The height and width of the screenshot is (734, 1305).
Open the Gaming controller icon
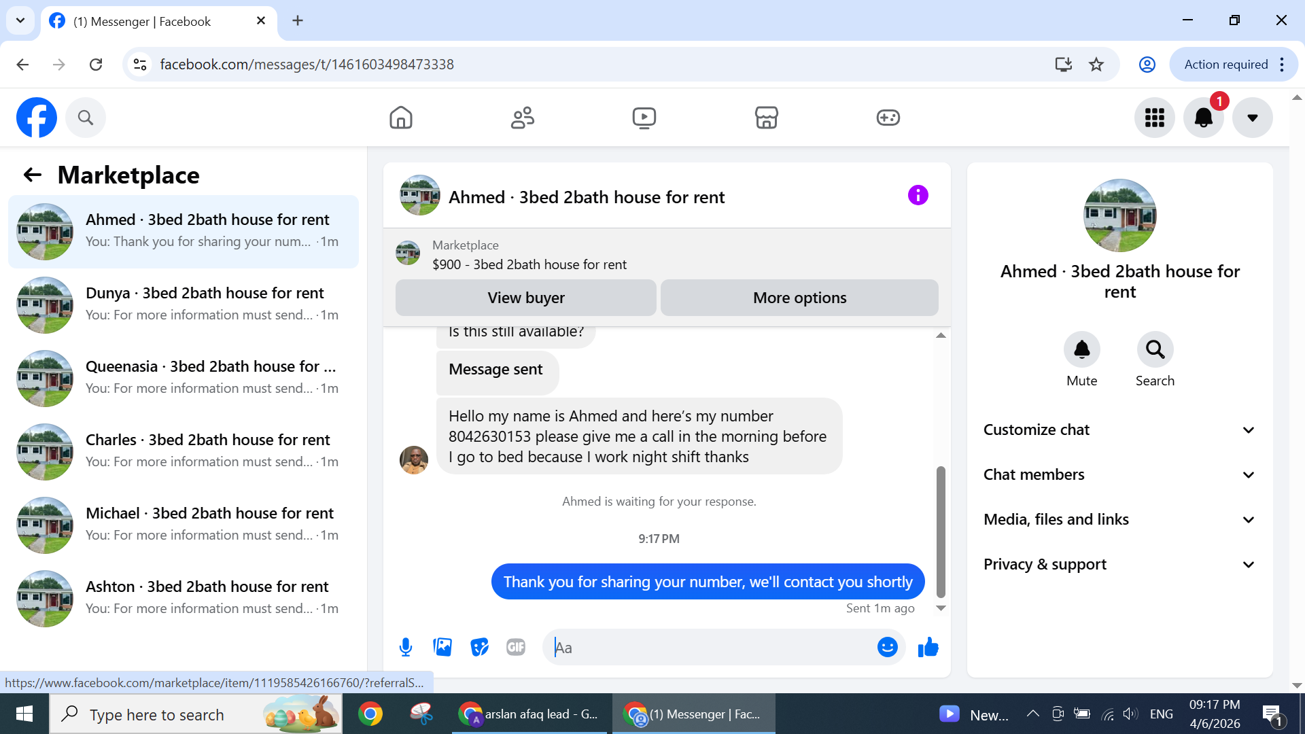point(888,118)
